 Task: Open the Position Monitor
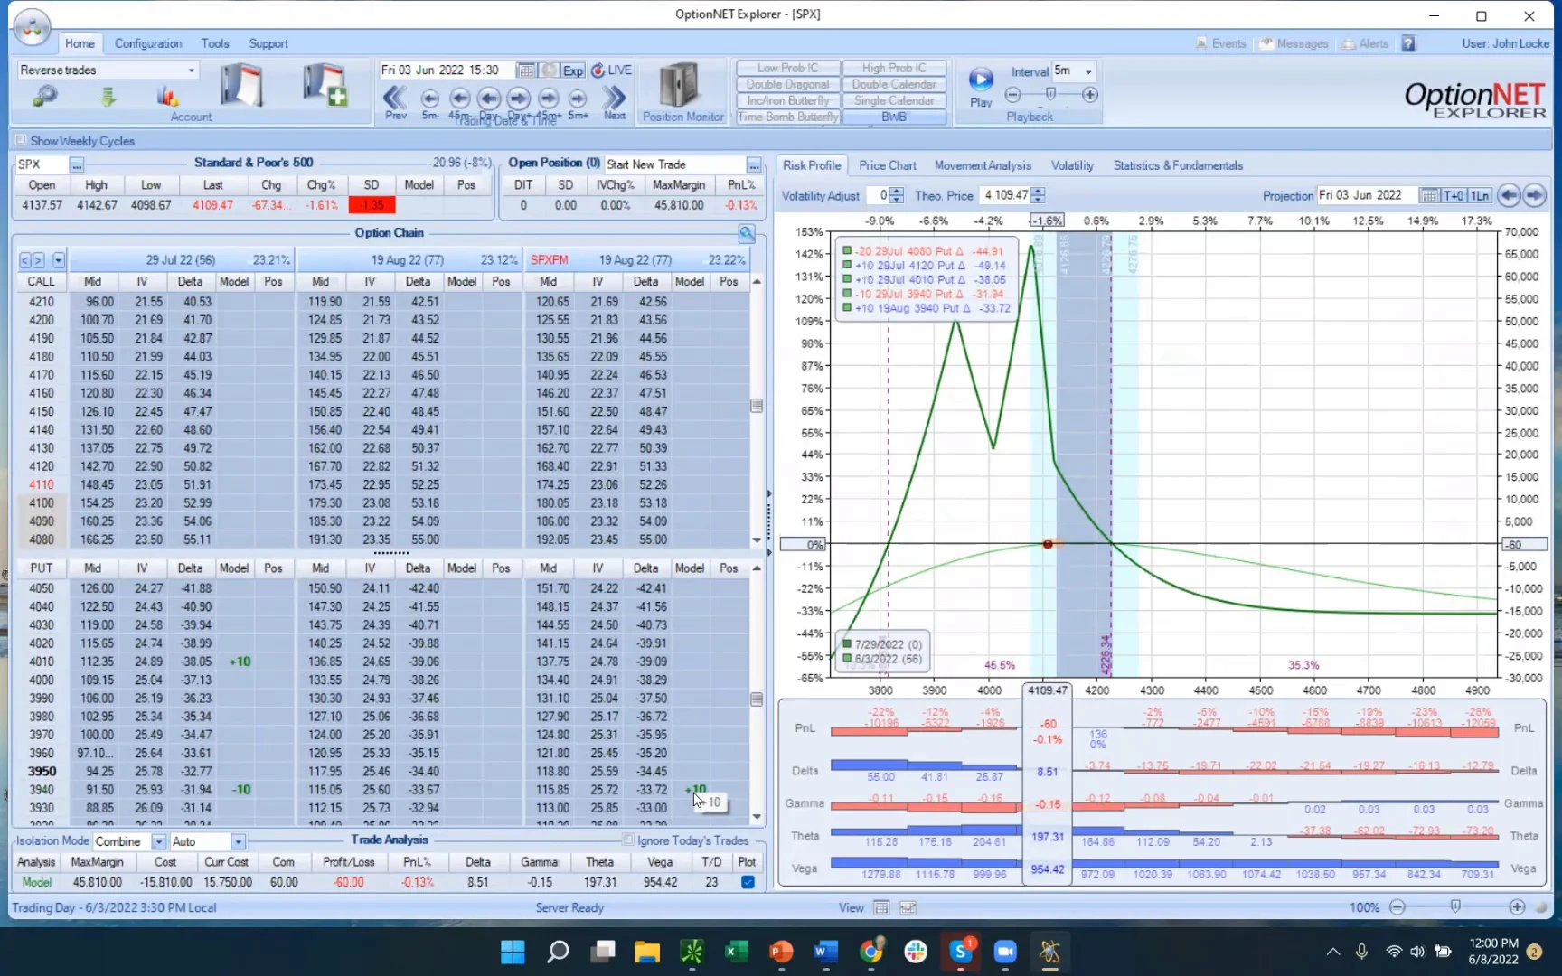(682, 92)
